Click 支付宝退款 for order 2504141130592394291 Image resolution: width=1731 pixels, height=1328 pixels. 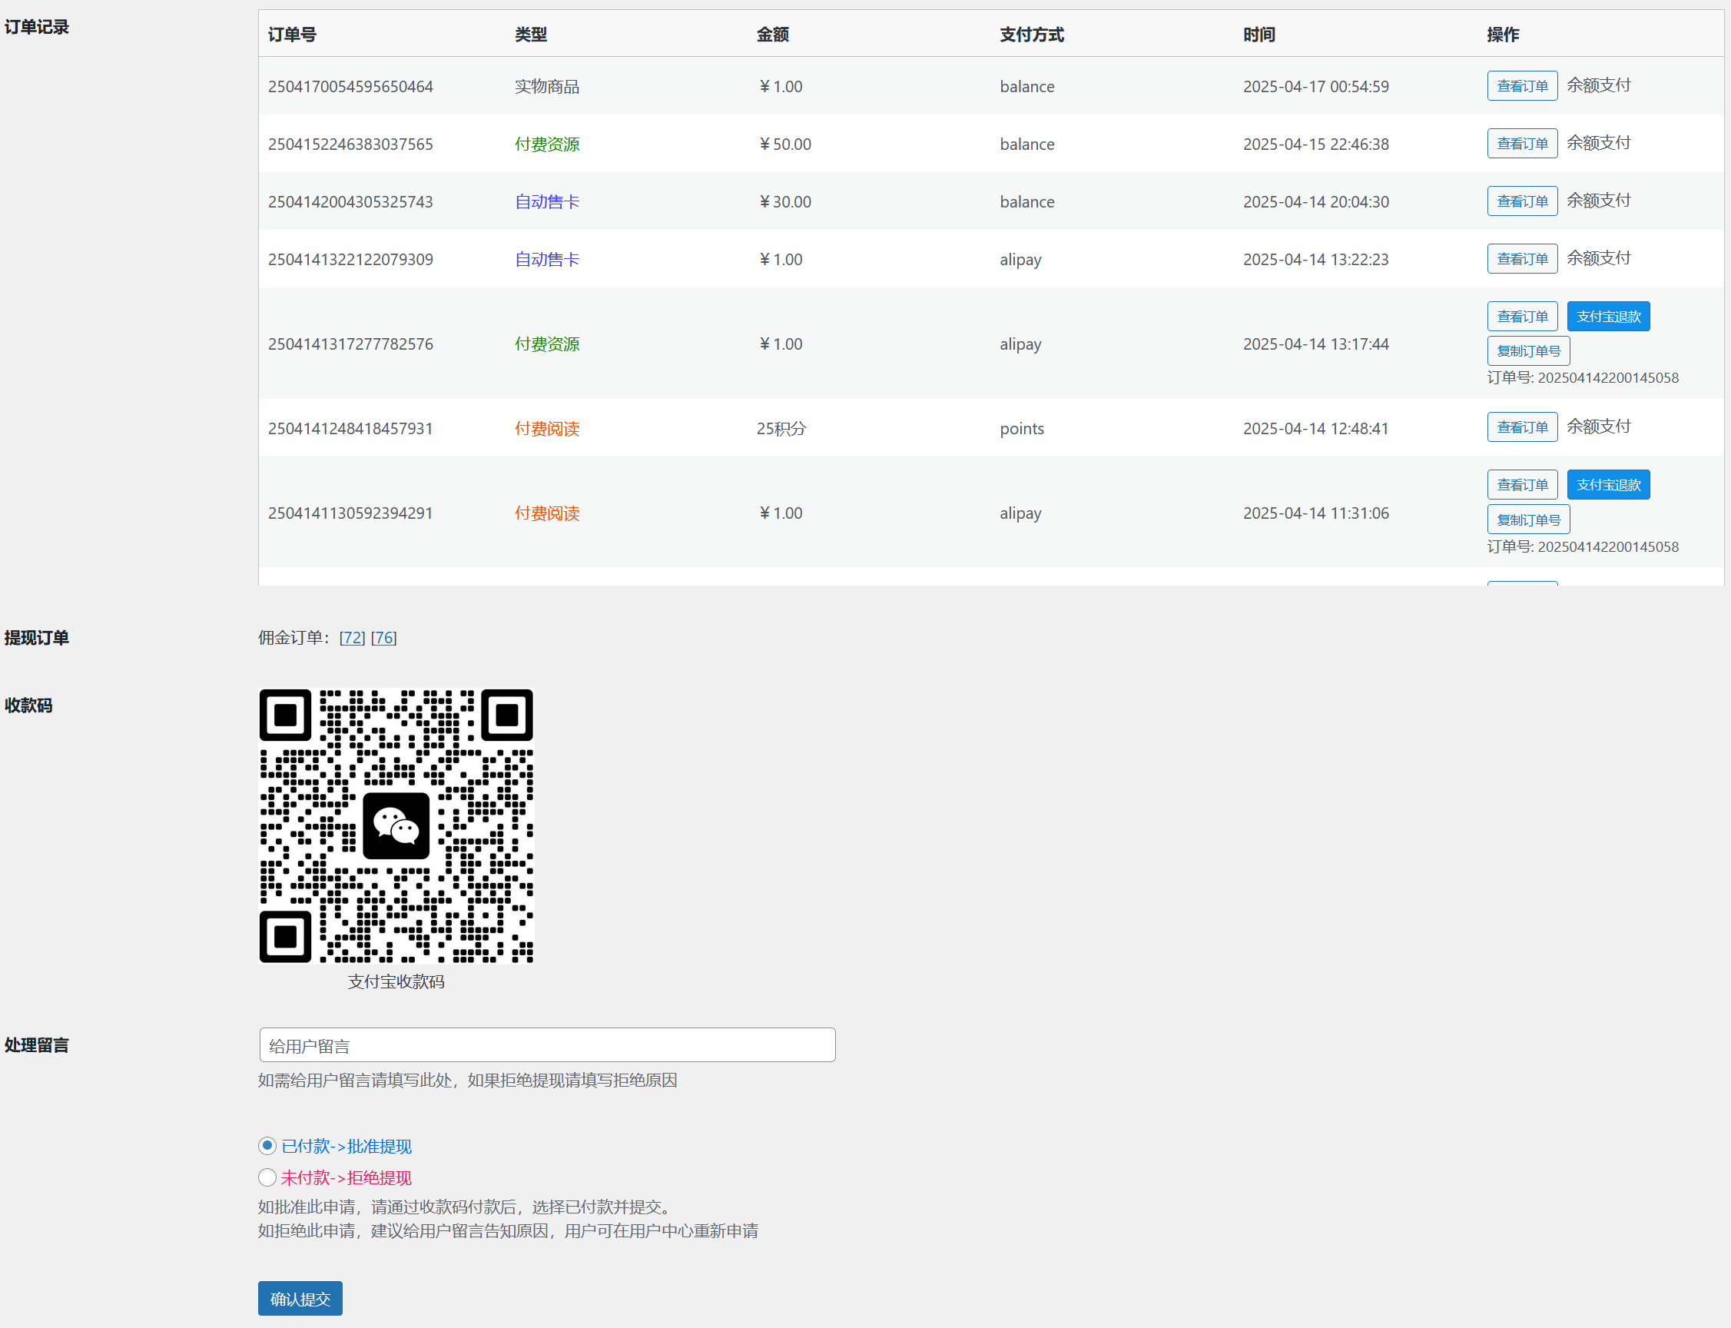1608,485
